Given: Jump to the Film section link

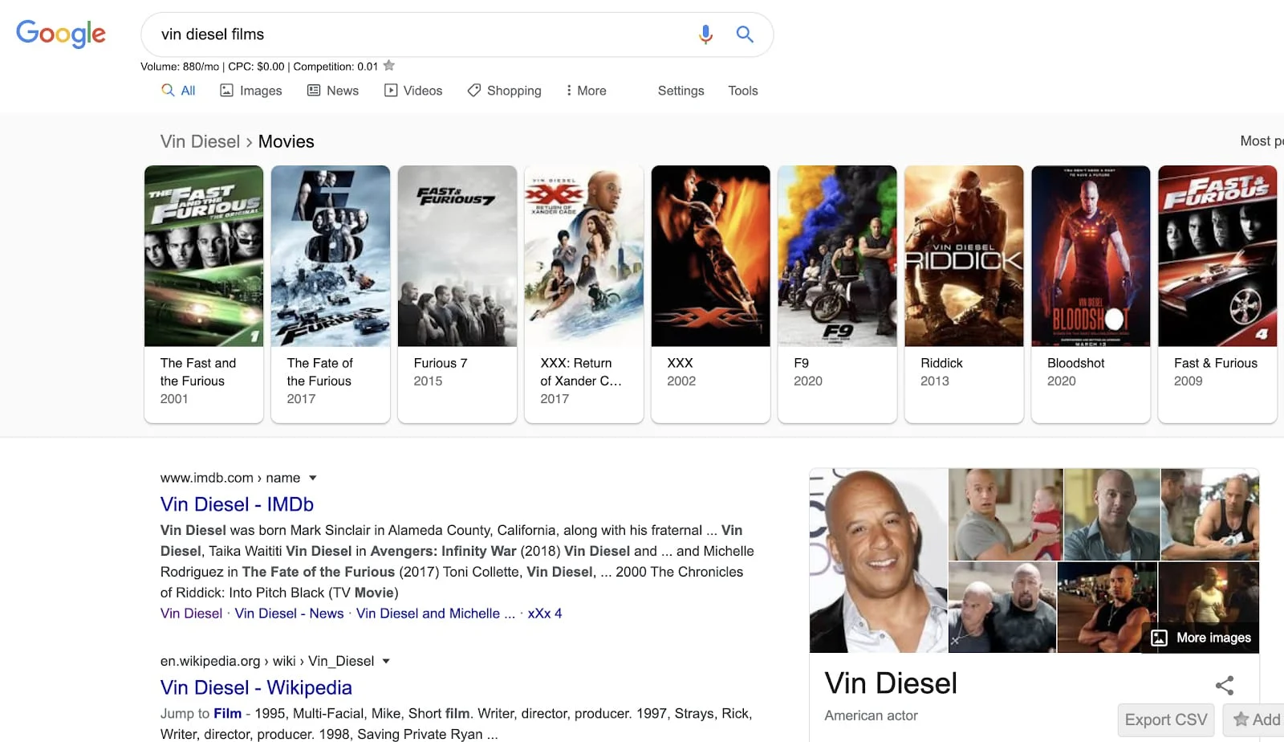Looking at the screenshot, I should pos(227,713).
